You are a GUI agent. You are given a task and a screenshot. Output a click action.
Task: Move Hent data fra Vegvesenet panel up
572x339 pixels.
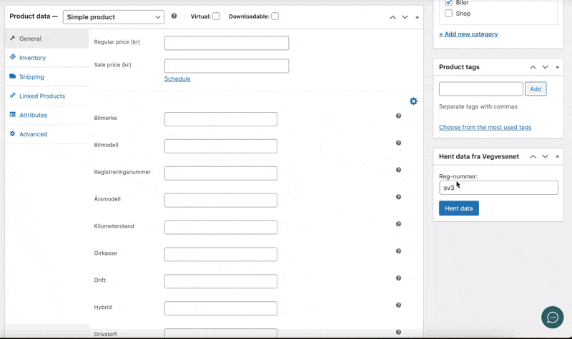533,156
